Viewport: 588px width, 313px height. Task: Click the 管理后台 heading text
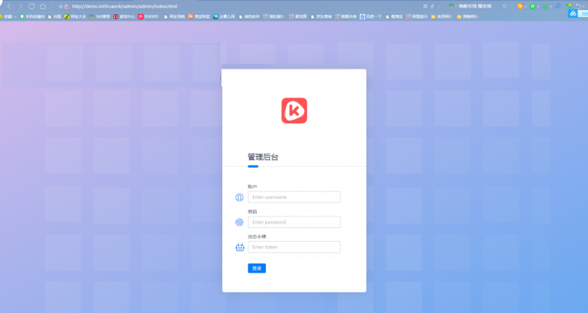pos(263,157)
